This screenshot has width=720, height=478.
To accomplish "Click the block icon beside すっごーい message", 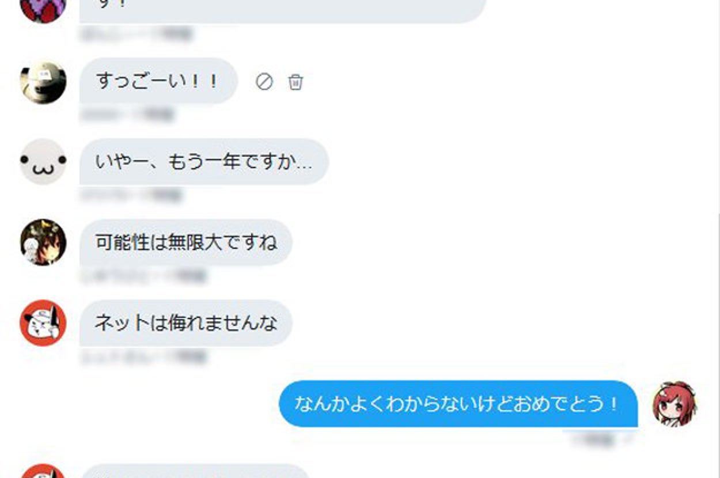I will point(264,82).
